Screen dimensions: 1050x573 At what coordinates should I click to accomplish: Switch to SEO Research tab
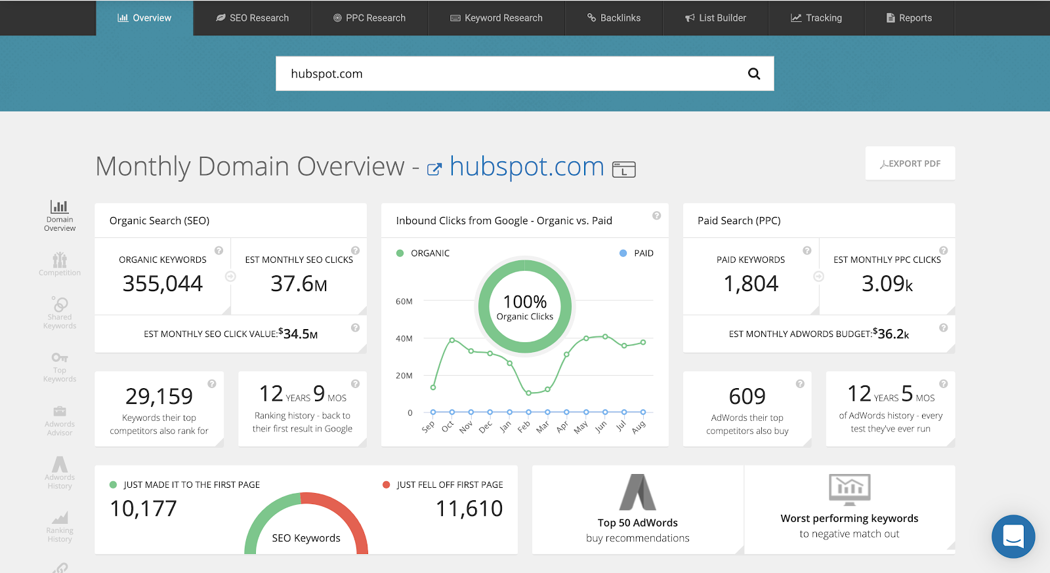(252, 18)
